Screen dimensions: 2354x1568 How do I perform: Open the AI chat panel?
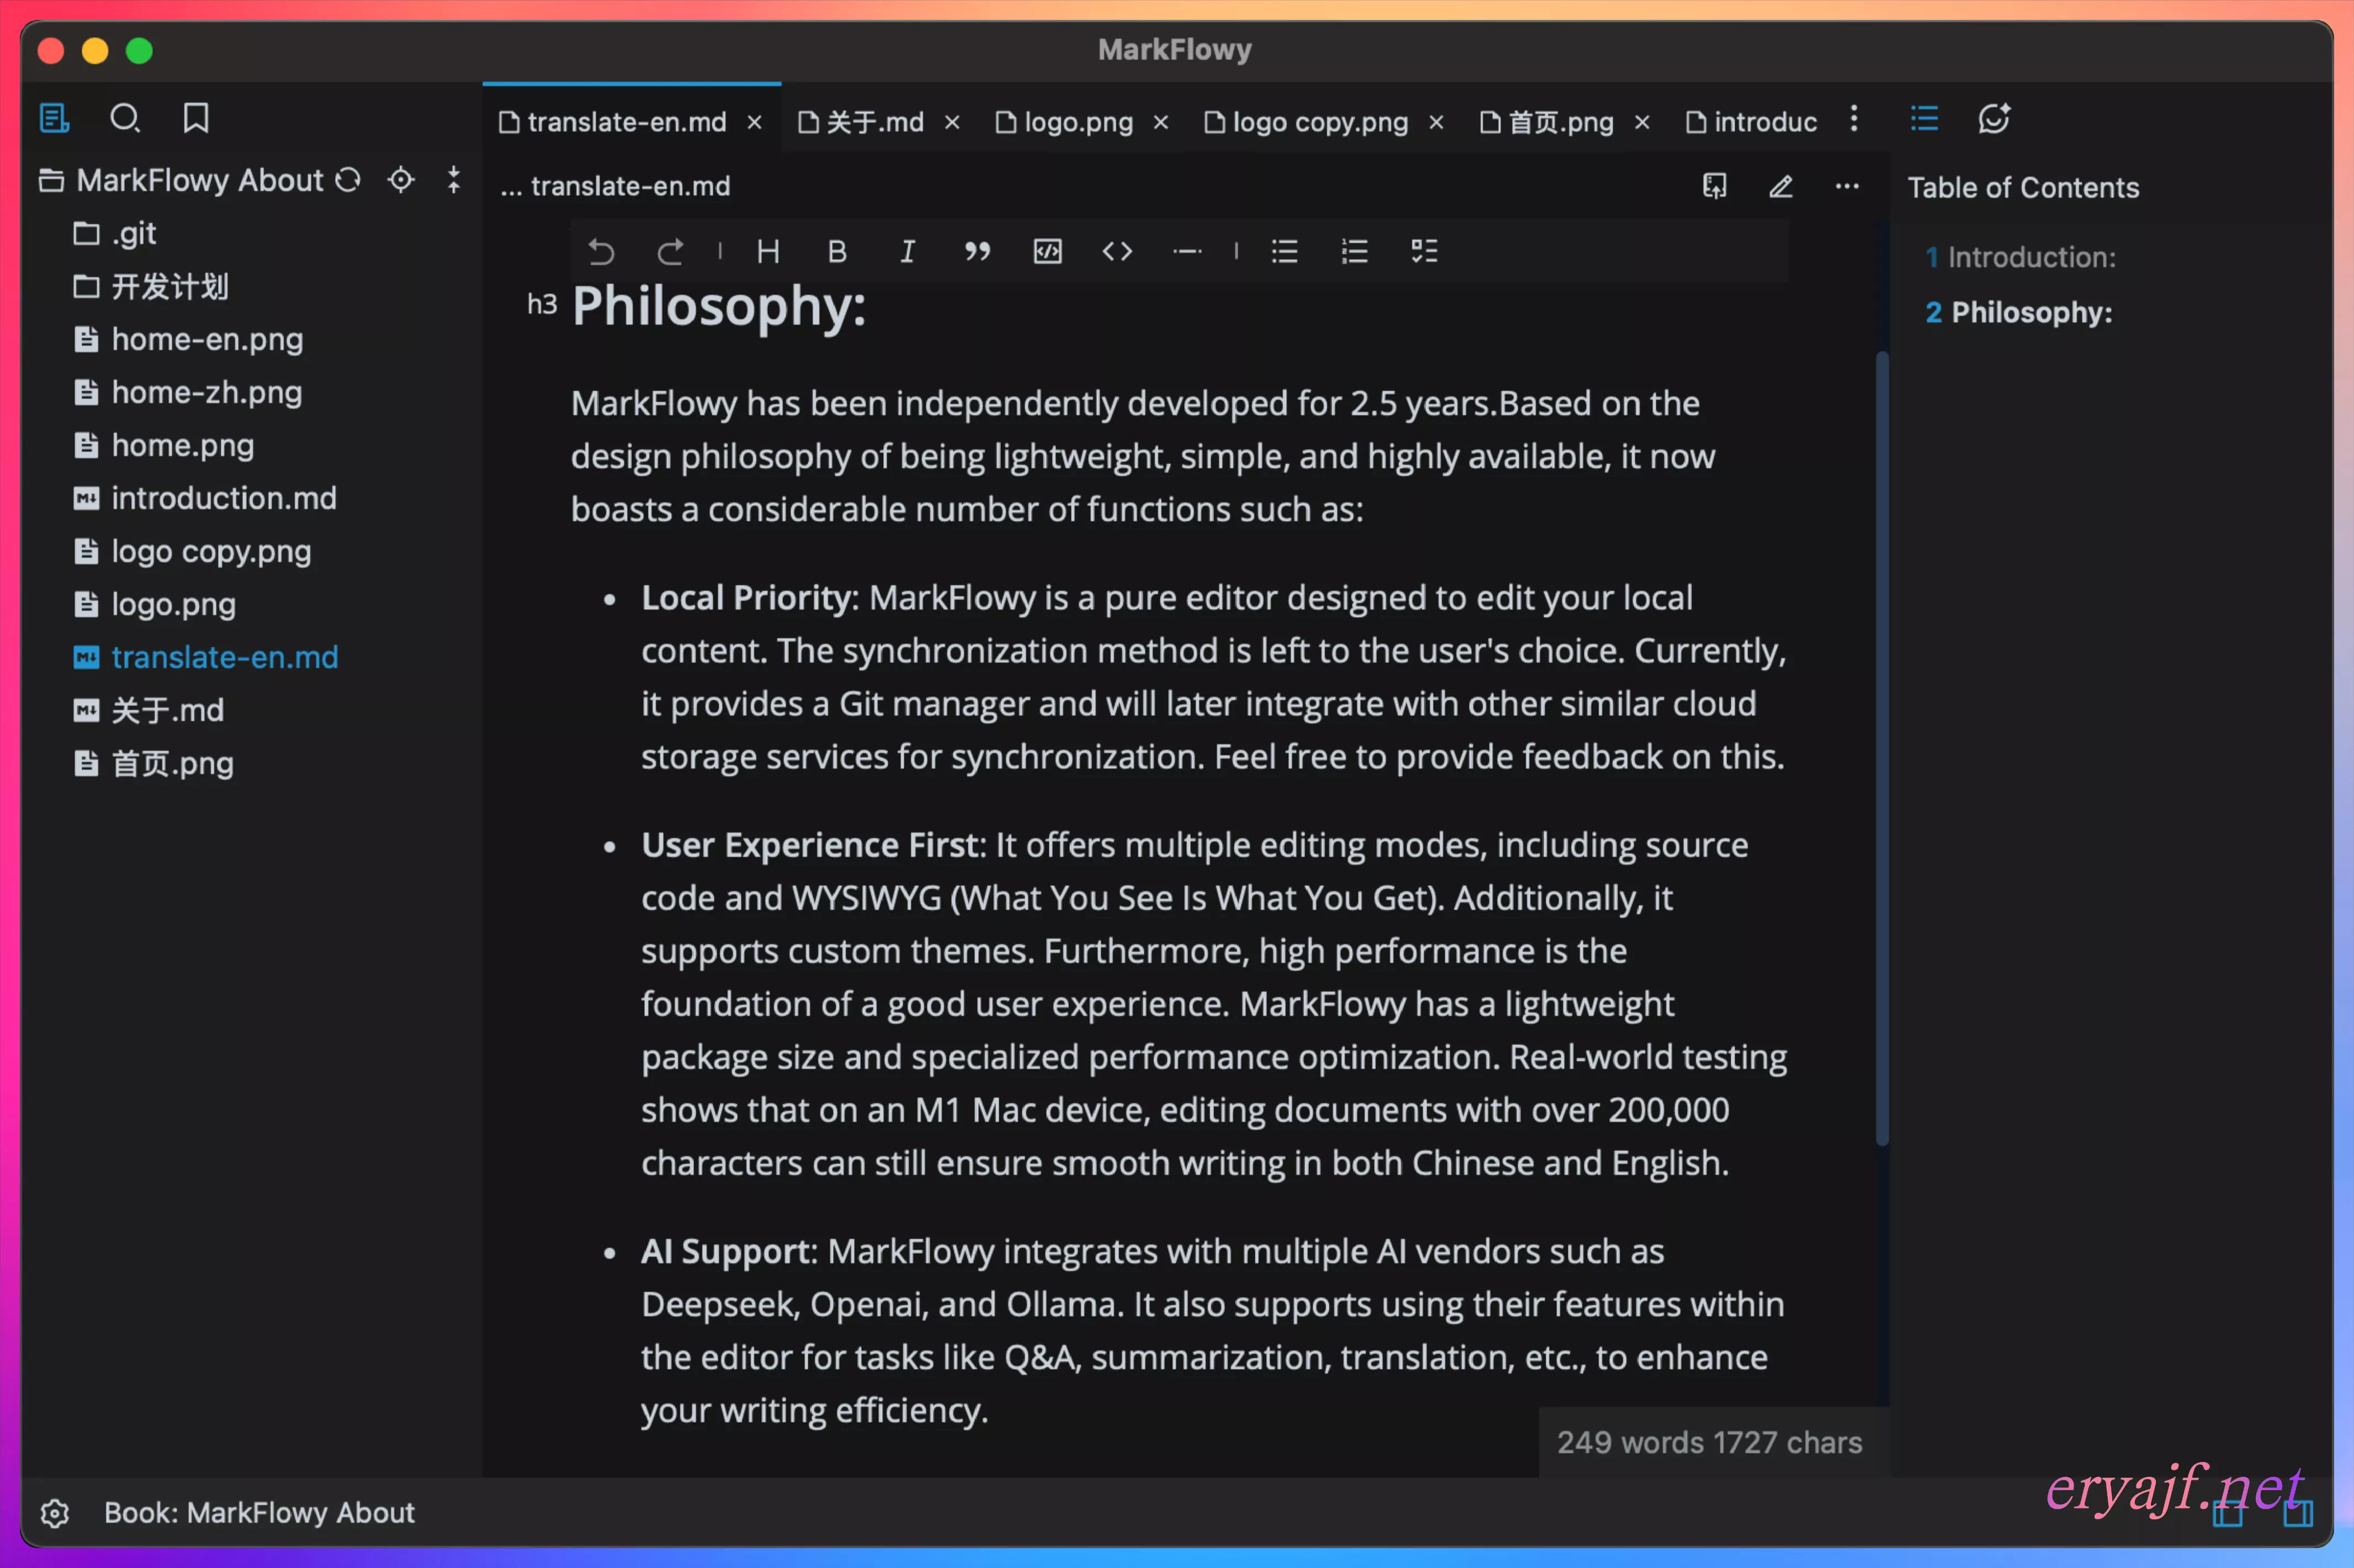click(x=1994, y=118)
